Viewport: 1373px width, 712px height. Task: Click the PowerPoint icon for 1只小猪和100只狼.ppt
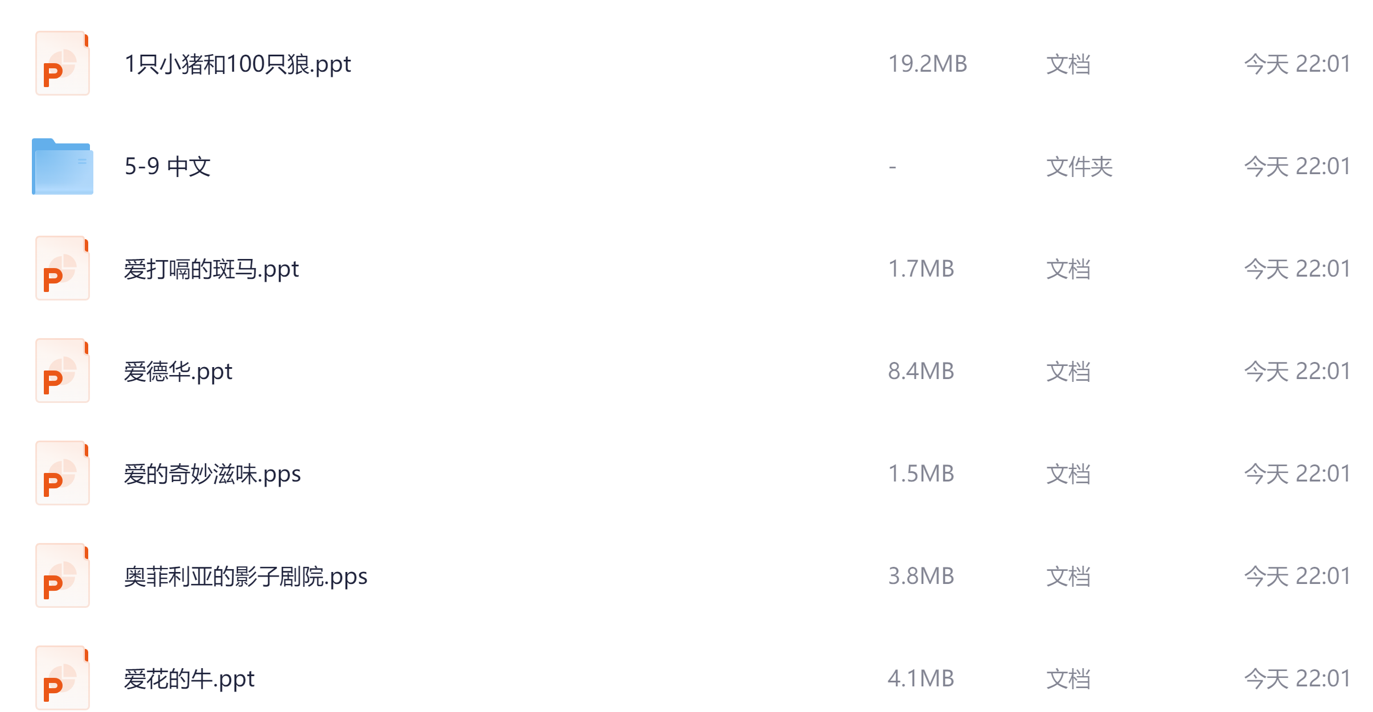pyautogui.click(x=63, y=64)
